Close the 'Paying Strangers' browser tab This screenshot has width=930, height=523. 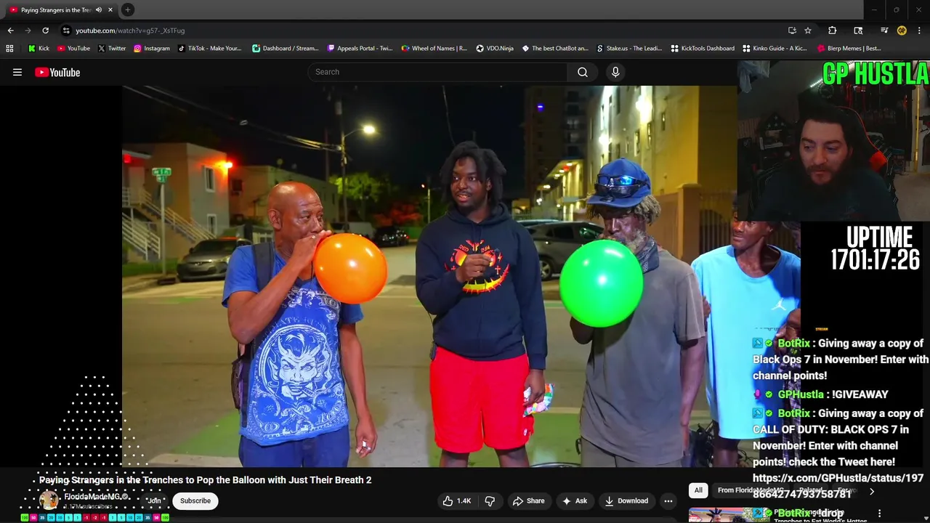click(110, 9)
